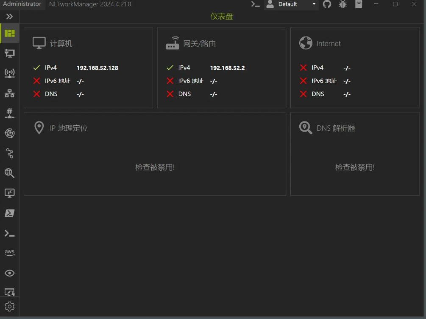This screenshot has width=426, height=319.
Task: Open the WiFi networks tool
Action: point(10,73)
